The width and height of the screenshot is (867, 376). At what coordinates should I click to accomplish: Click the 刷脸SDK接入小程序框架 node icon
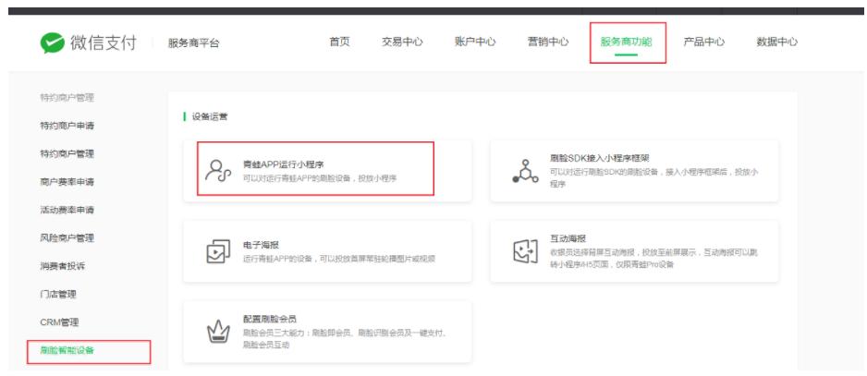(x=525, y=171)
